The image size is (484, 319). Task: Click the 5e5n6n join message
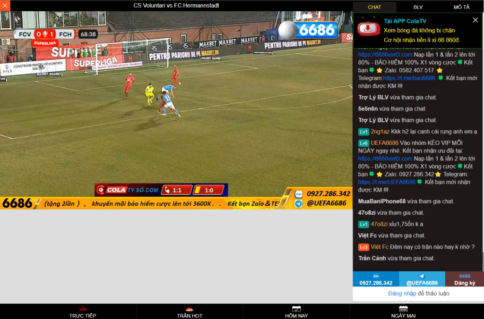tap(392, 109)
